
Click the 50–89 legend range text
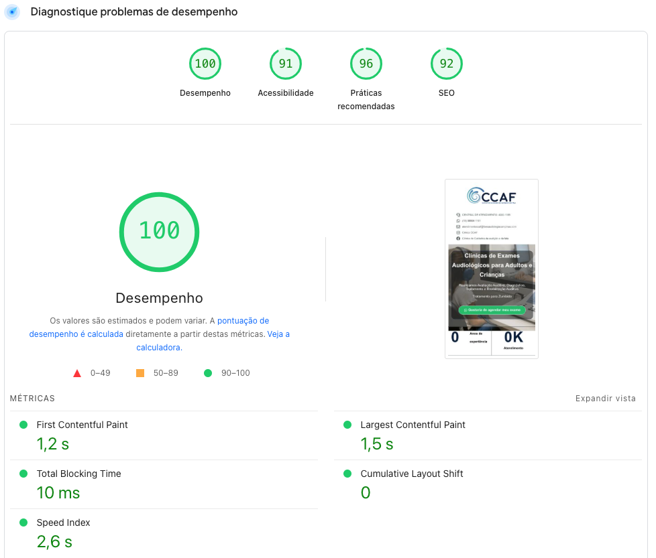166,373
